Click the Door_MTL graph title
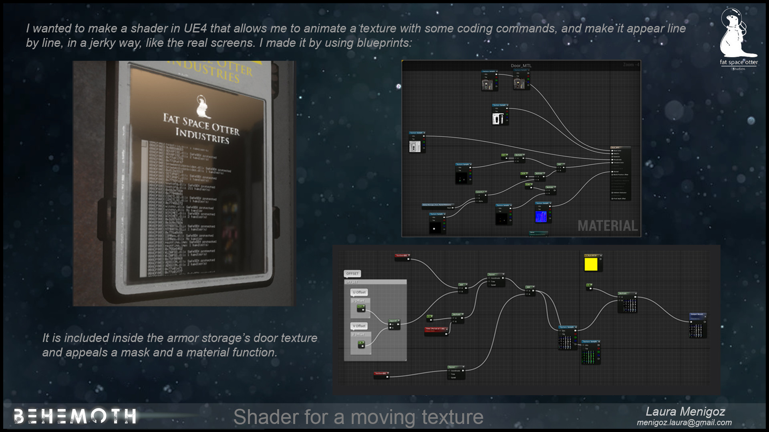 tap(521, 66)
